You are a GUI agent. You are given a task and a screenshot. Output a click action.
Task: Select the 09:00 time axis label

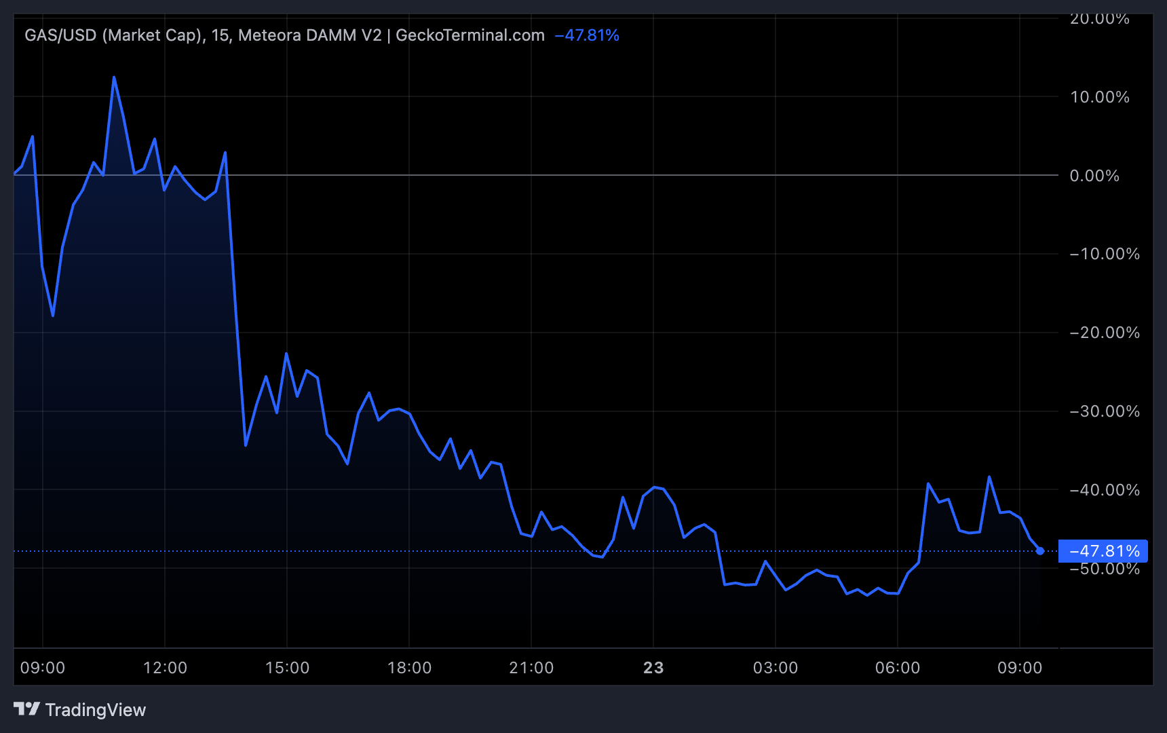tap(43, 667)
